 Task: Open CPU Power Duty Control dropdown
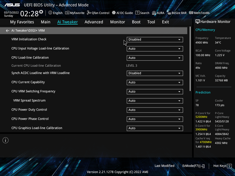point(155,110)
